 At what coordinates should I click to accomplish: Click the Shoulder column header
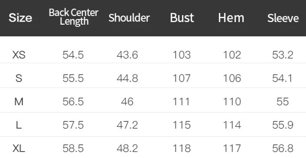[129, 18]
